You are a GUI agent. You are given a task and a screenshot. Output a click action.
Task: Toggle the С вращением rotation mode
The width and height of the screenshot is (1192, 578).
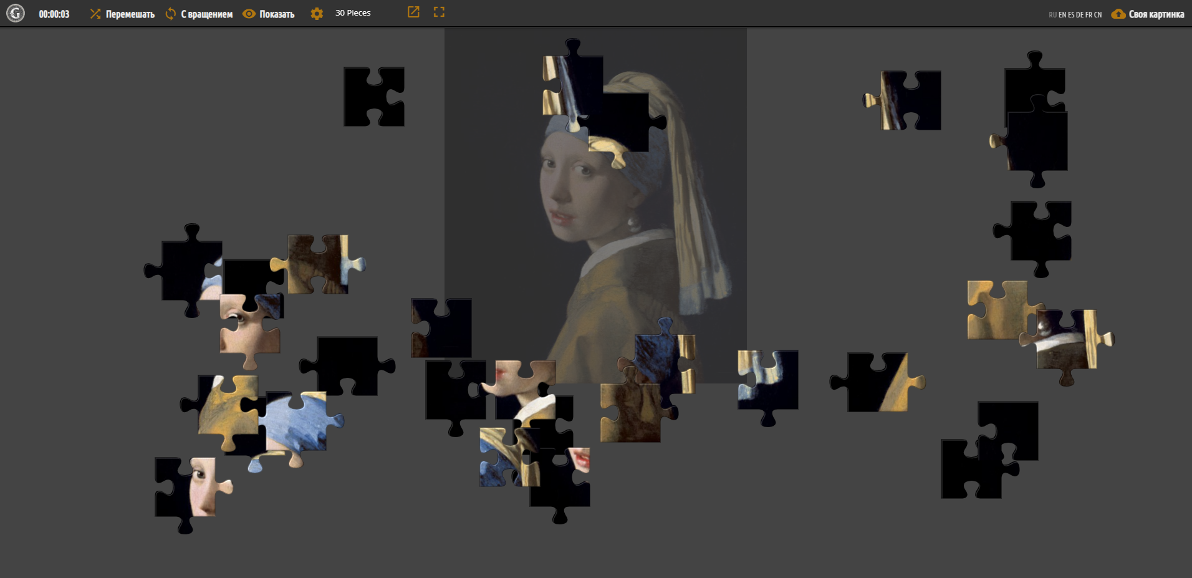[199, 14]
